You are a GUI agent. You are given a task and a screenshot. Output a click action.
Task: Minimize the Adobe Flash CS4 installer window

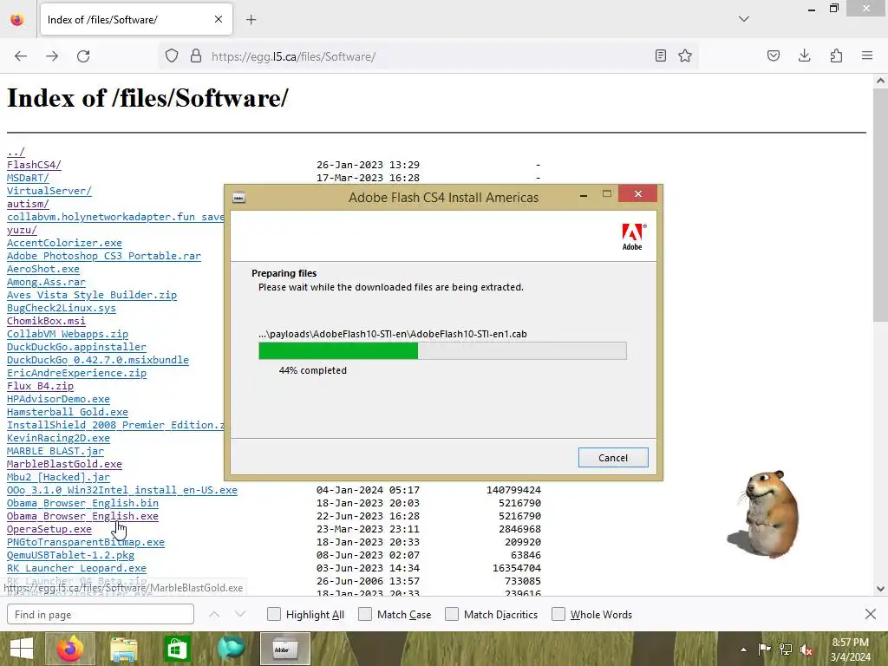(x=584, y=195)
